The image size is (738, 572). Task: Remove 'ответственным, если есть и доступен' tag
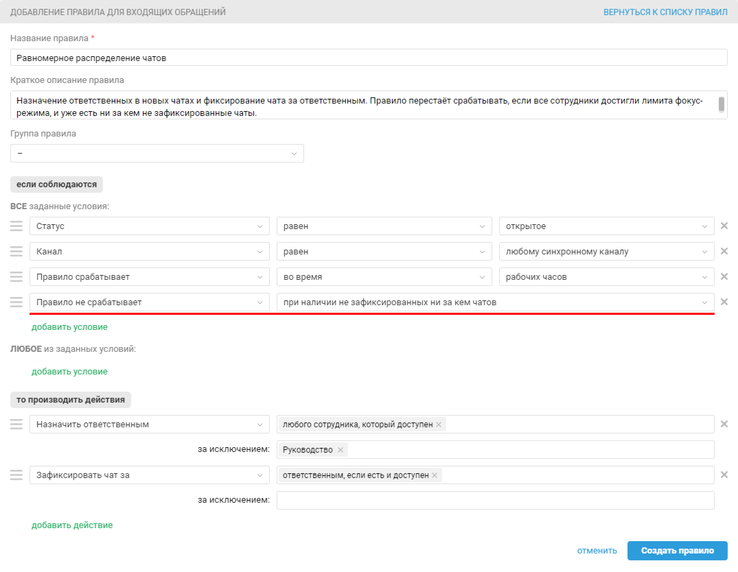click(435, 475)
